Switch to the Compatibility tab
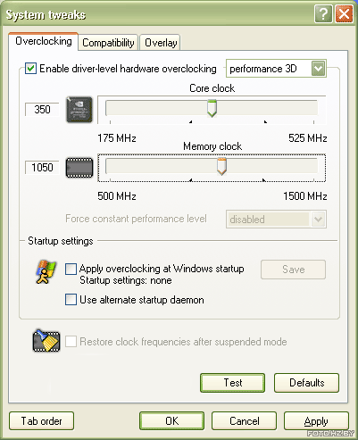The width and height of the screenshot is (358, 440). point(108,43)
